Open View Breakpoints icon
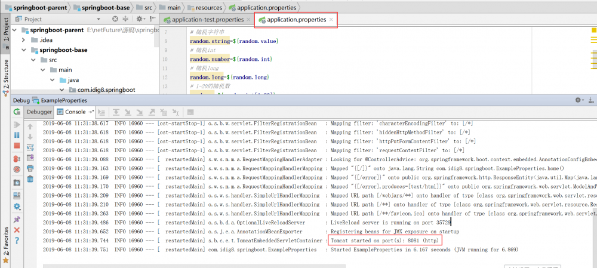Viewport: 597px width, 268px height. pyautogui.click(x=17, y=158)
